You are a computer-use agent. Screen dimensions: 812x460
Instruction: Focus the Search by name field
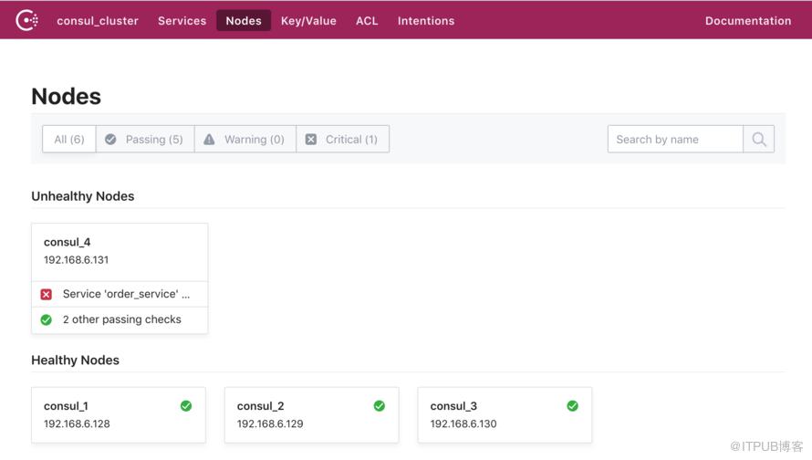pos(675,140)
